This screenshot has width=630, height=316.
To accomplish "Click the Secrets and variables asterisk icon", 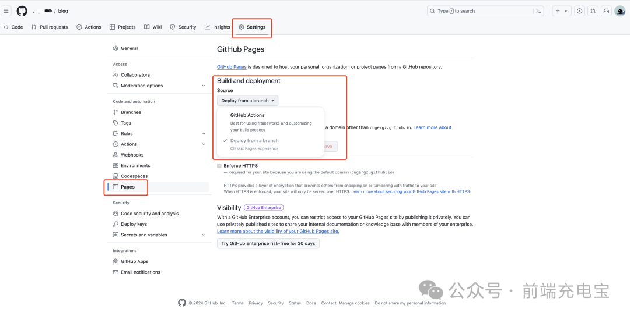I will tap(116, 235).
